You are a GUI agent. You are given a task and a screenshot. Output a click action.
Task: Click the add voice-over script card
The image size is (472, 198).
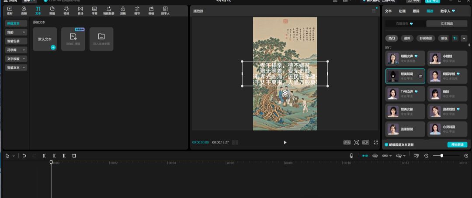pos(73,39)
